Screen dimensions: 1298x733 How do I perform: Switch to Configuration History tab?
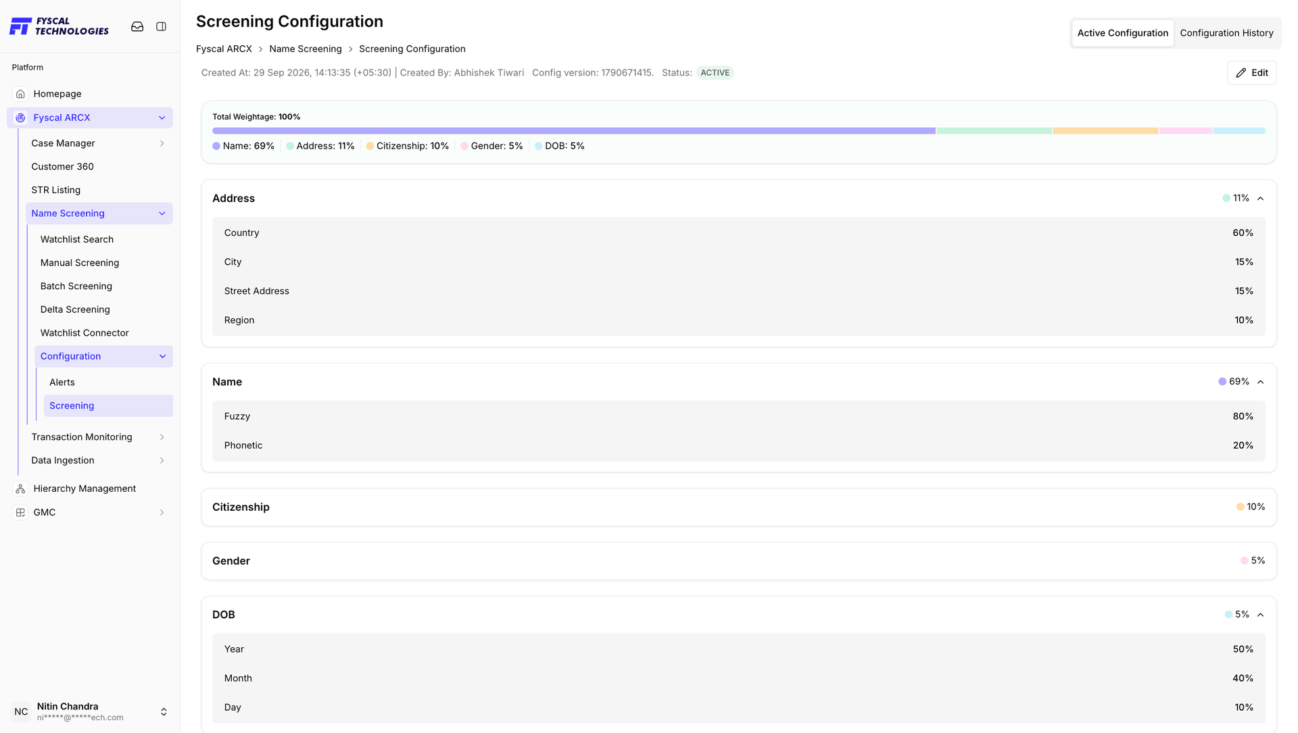[1226, 33]
